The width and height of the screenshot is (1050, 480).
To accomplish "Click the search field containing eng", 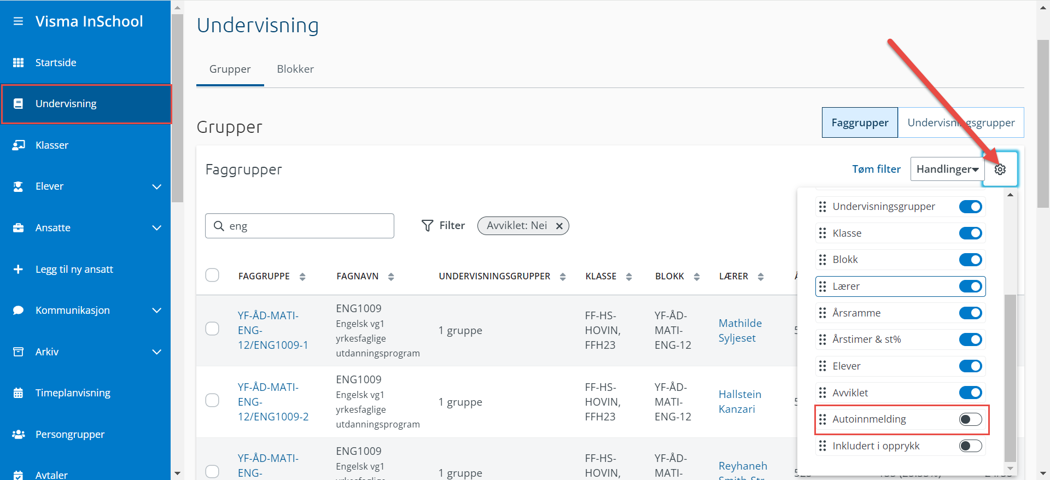I will [306, 226].
